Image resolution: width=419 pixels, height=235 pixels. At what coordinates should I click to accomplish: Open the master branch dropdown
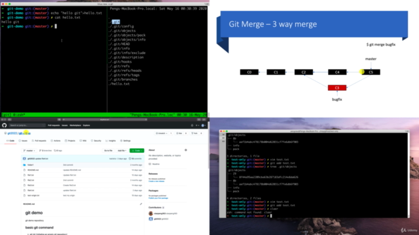[x=29, y=151]
